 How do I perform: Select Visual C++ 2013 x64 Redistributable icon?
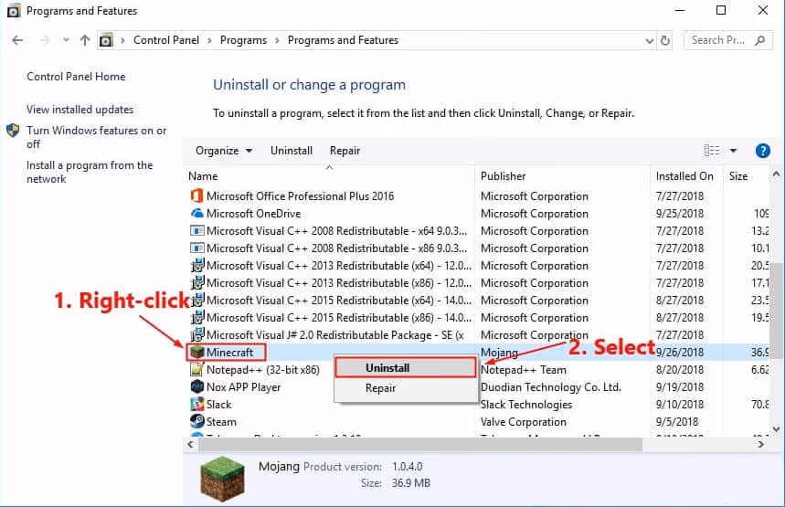coord(197,265)
